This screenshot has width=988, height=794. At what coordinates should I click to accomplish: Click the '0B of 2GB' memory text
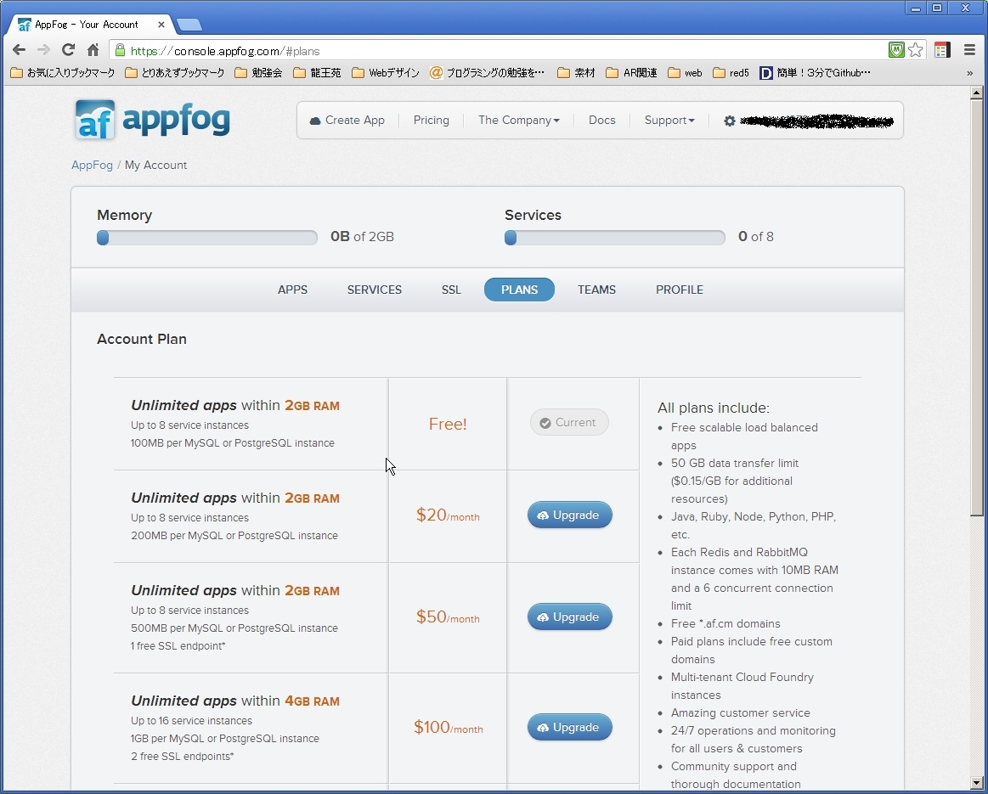tap(362, 237)
